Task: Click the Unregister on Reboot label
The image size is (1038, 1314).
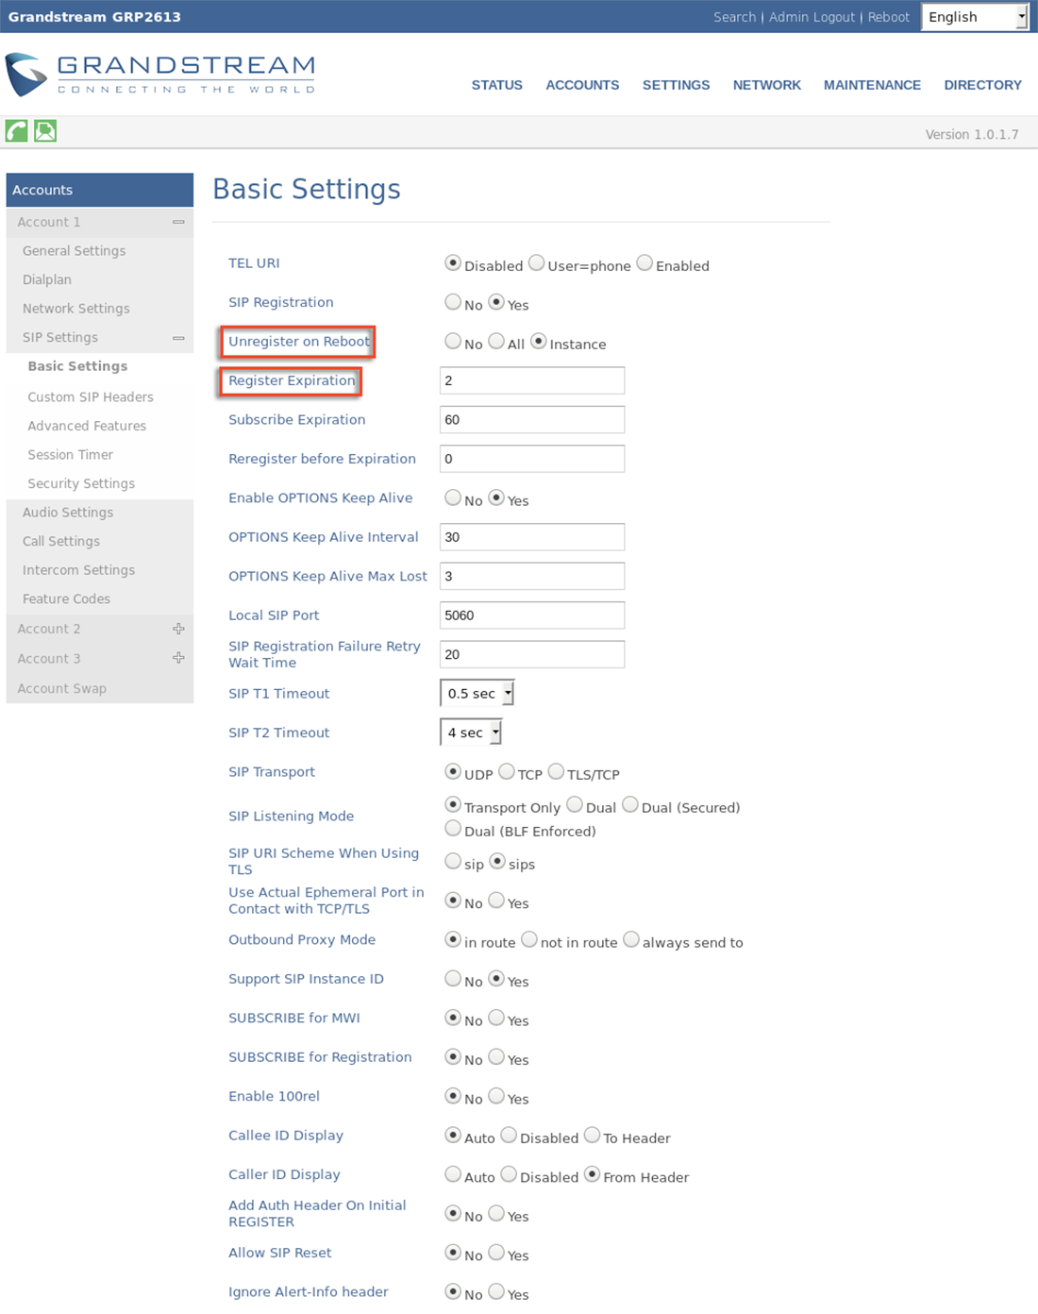Action: pyautogui.click(x=299, y=342)
